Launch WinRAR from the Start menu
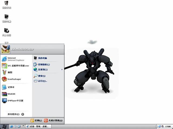173x129 pixels. 8,94
